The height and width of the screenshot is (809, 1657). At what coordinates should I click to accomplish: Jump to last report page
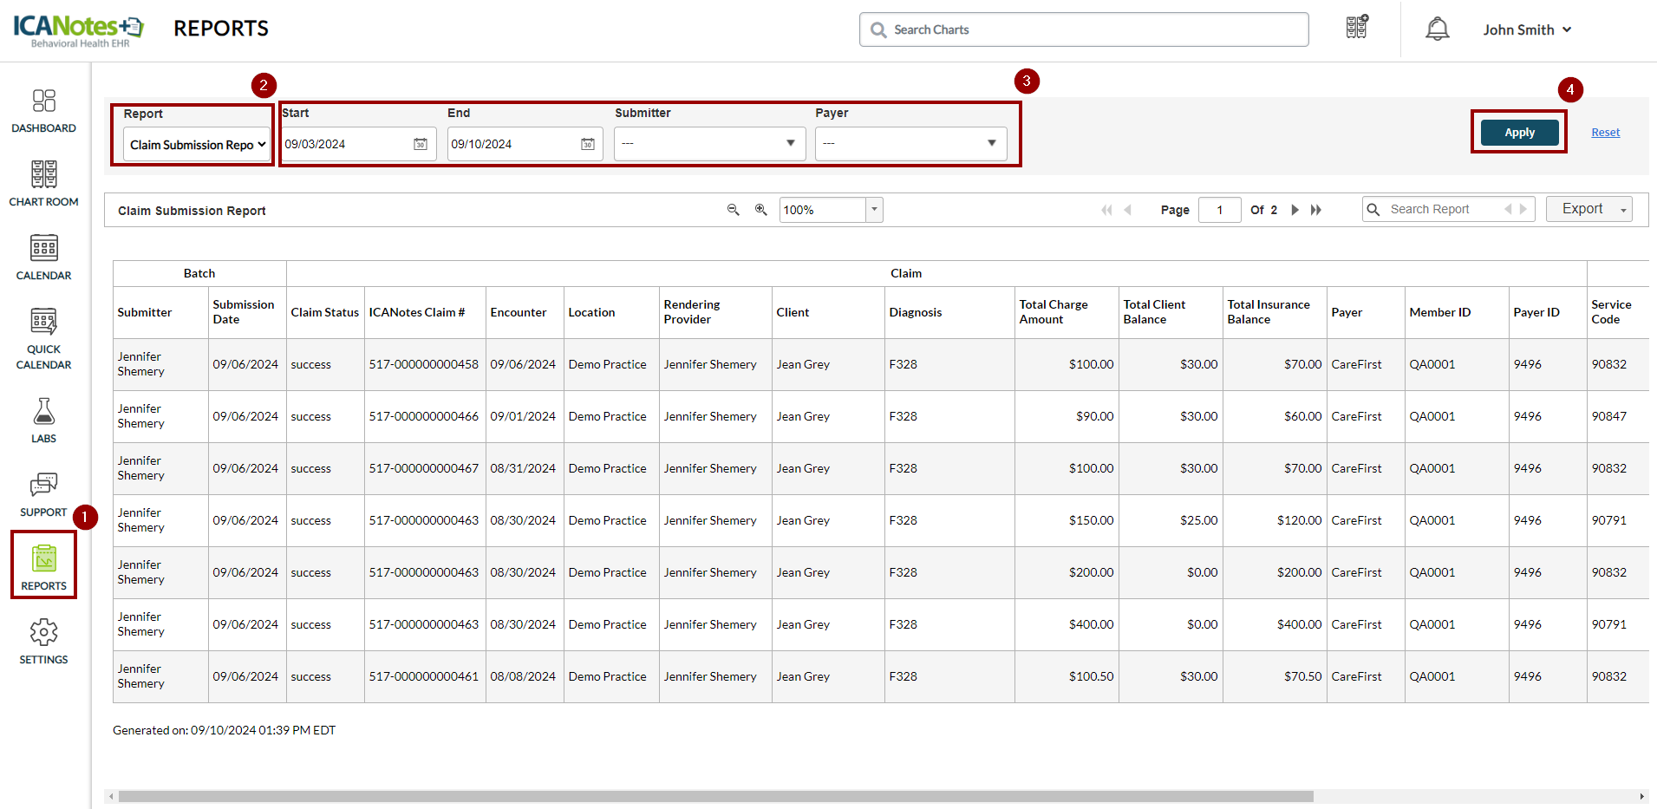(x=1316, y=210)
